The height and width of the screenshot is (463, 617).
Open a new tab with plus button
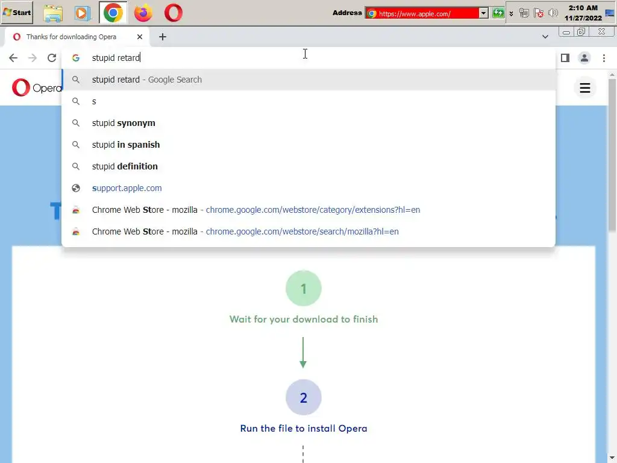pos(163,37)
